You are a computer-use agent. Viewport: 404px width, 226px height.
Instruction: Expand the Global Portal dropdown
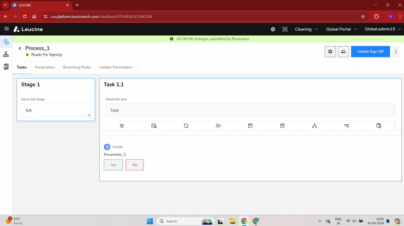point(341,29)
